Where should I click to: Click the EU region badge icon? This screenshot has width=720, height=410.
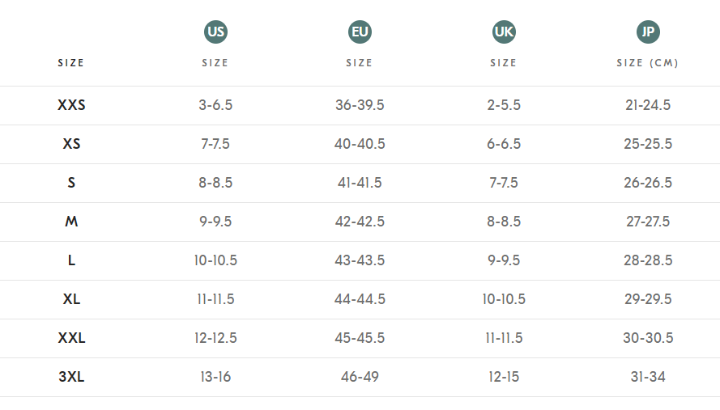(360, 32)
